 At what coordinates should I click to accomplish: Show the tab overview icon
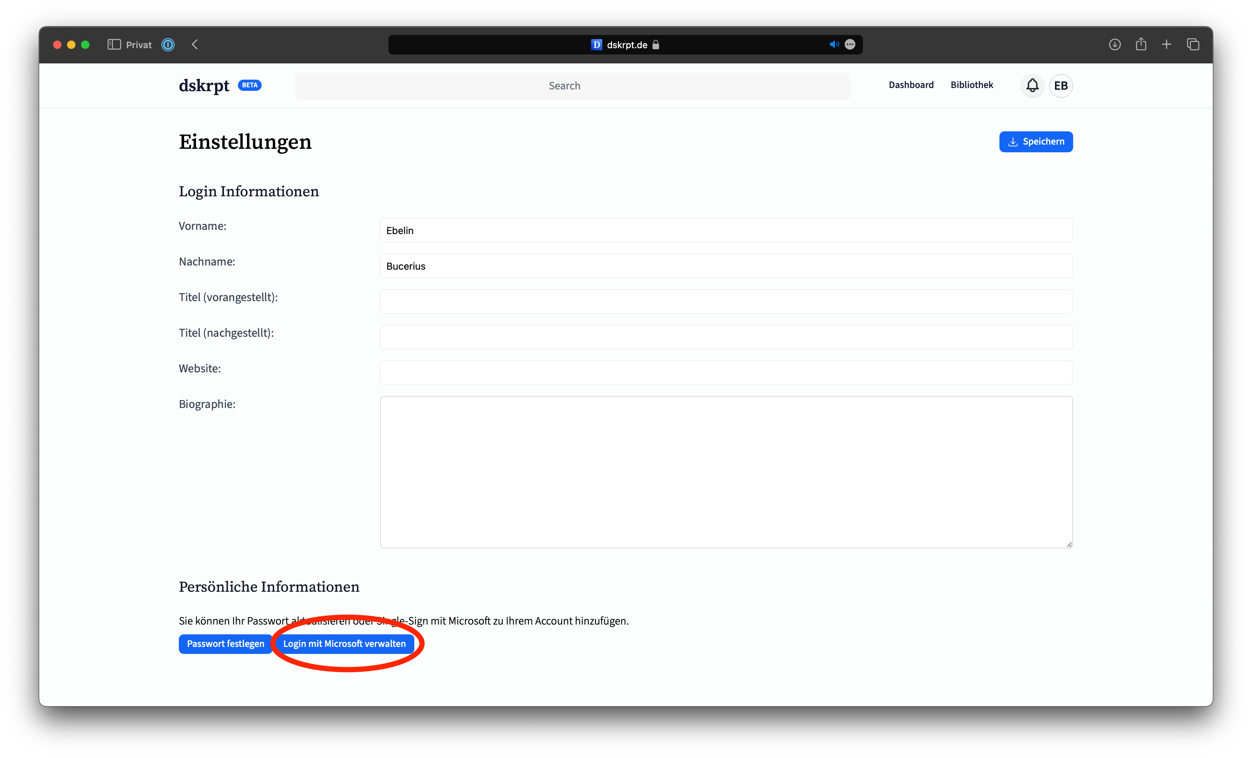[x=1193, y=45]
